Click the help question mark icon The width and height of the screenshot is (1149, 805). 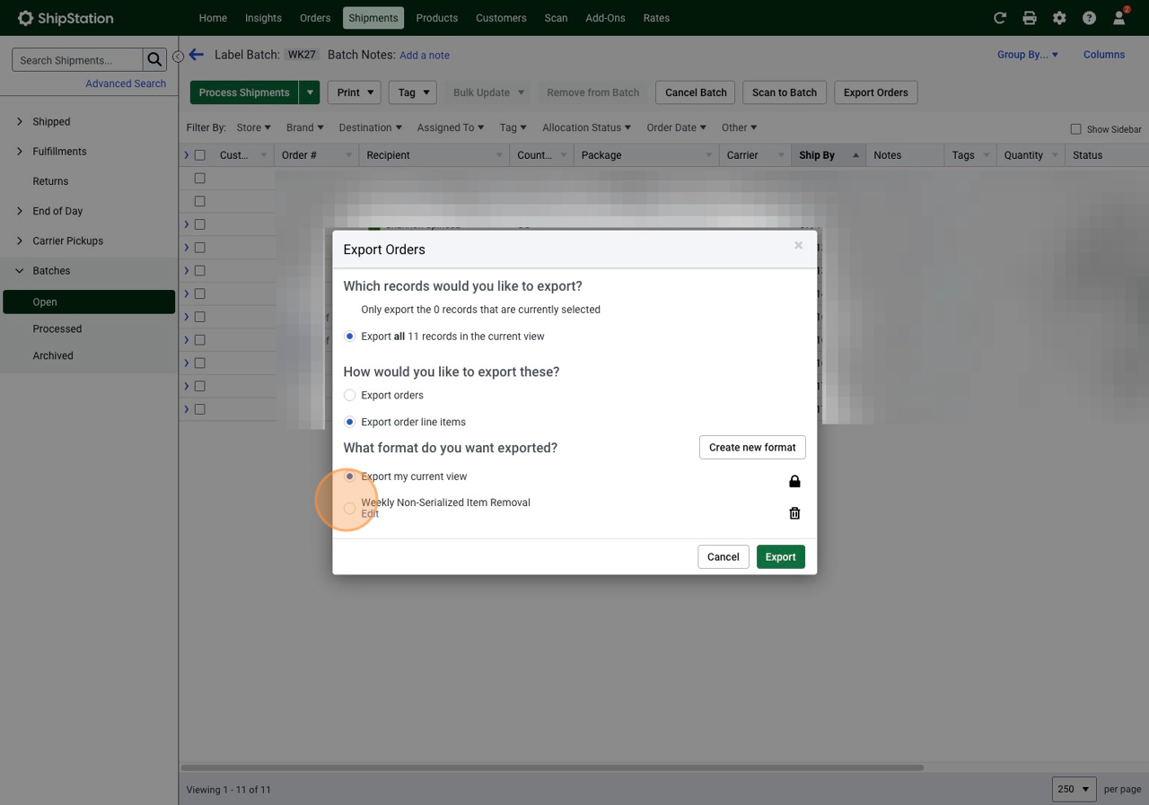click(x=1089, y=18)
